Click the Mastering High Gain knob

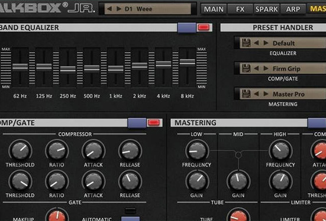pos(280,181)
